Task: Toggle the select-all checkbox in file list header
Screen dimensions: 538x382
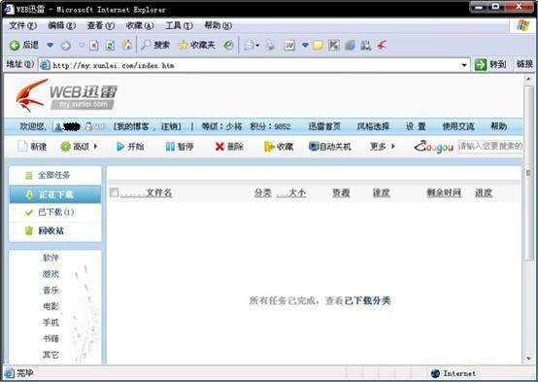Action: coord(114,192)
